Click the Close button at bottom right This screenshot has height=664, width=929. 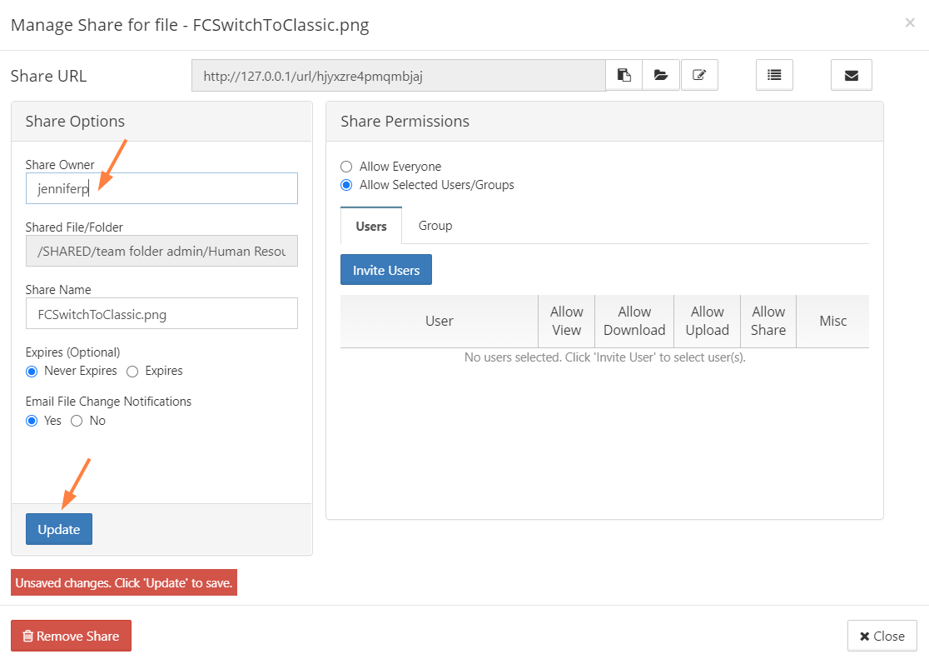click(x=882, y=636)
